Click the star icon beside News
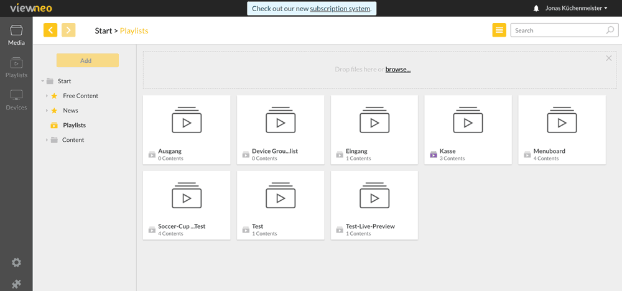 coord(54,111)
